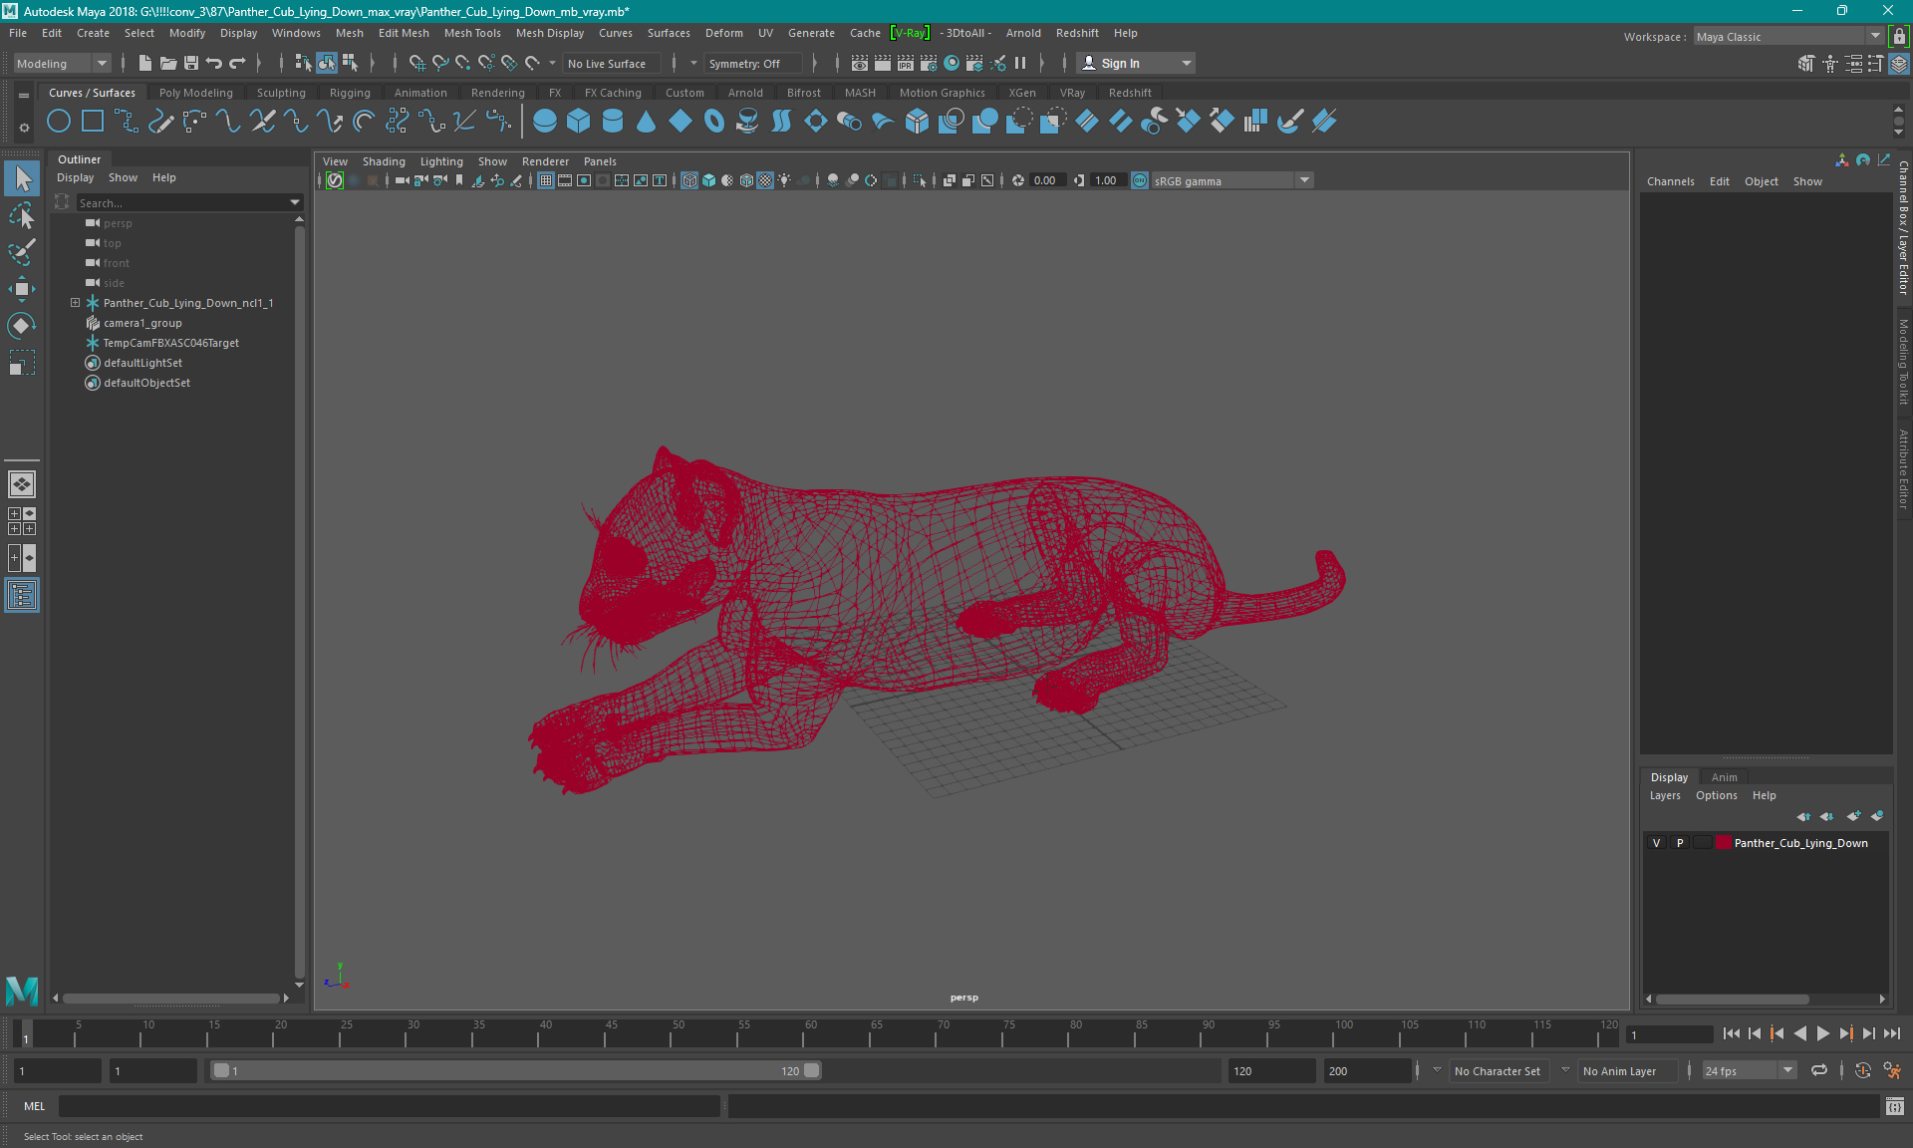Switch to the Anim layer tab

(x=1724, y=777)
